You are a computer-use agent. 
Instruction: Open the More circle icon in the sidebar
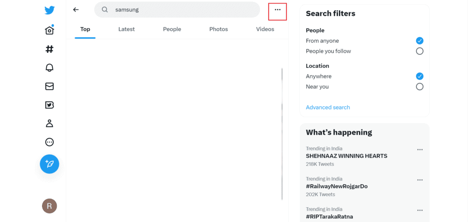coord(49,142)
